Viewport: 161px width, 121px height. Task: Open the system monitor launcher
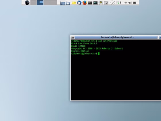click(95, 3)
